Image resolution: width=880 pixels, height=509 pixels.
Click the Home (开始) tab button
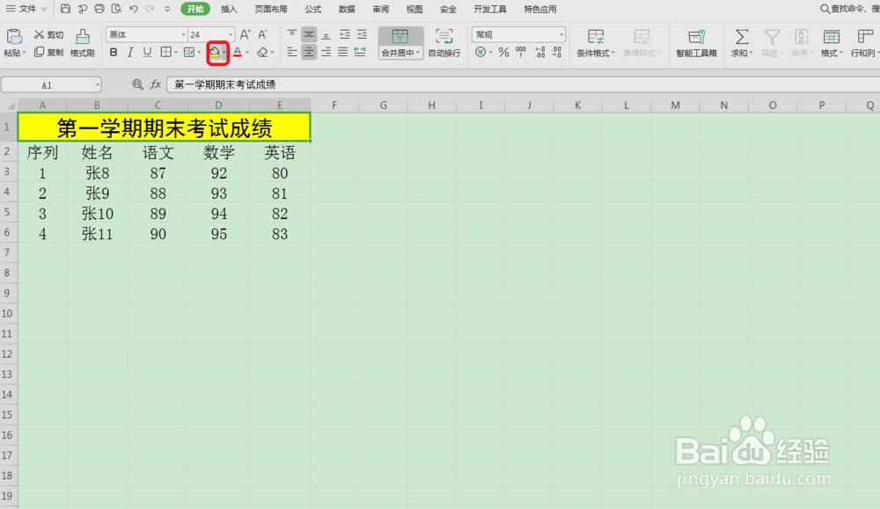click(x=195, y=9)
